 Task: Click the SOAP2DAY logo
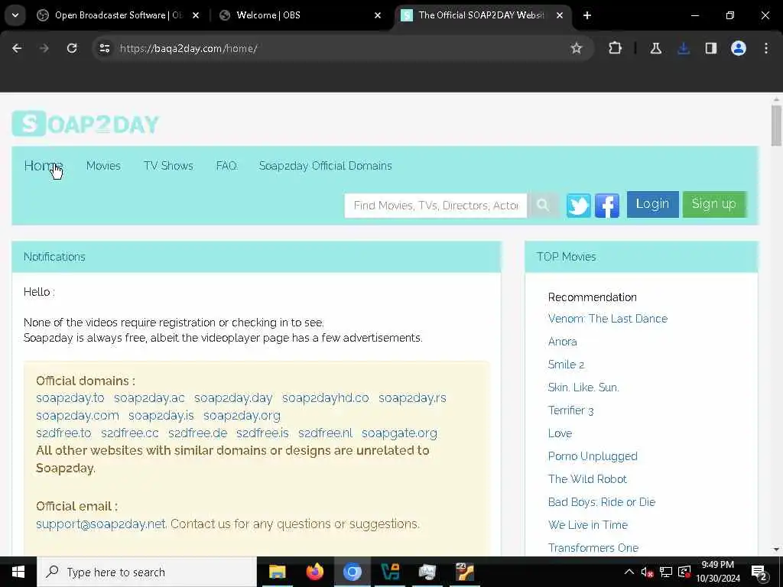(x=86, y=124)
